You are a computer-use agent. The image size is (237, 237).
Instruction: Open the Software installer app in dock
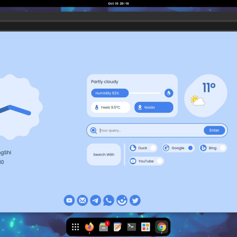pos(146,227)
